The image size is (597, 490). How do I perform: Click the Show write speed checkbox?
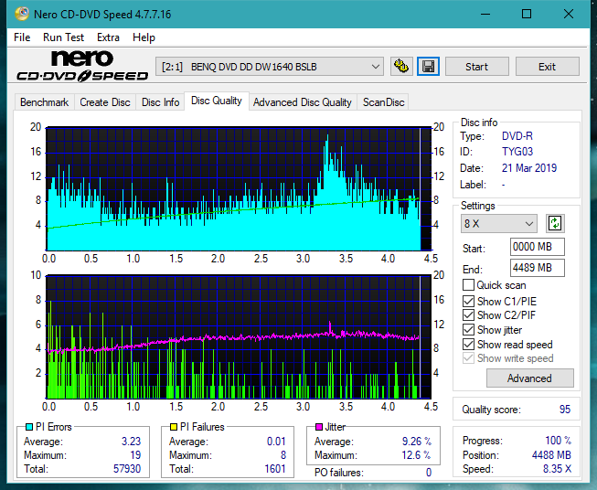pyautogui.click(x=468, y=358)
